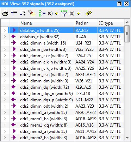Sort by the Name column header
131x142 pixels.
click(46, 23)
